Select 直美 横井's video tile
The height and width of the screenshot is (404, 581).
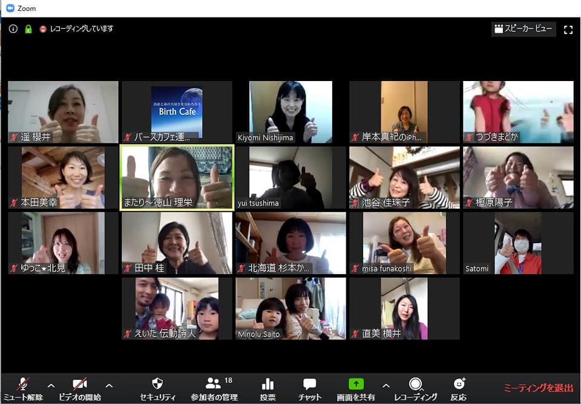(404, 308)
